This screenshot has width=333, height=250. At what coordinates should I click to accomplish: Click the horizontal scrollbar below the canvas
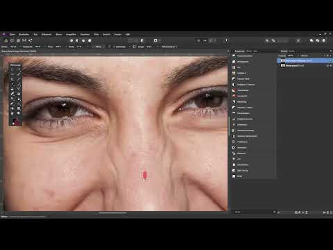coord(112,212)
